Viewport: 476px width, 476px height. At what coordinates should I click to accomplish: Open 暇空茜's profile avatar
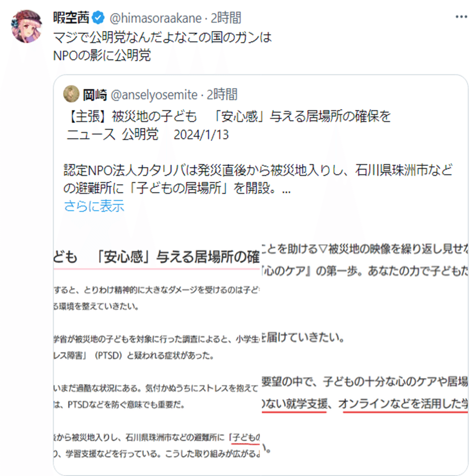[x=26, y=26]
